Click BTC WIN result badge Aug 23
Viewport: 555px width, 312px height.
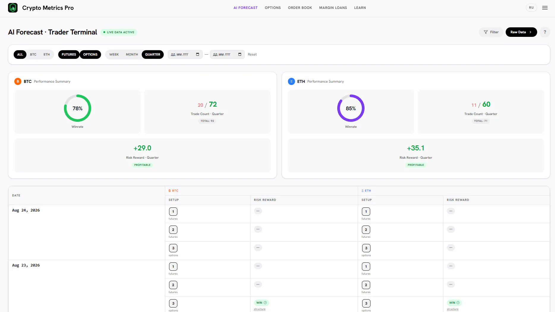pos(261,303)
